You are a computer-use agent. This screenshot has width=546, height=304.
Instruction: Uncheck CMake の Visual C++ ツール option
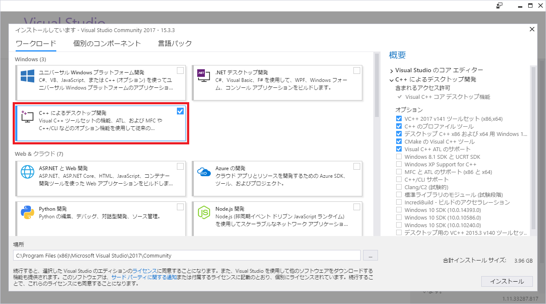pos(399,141)
